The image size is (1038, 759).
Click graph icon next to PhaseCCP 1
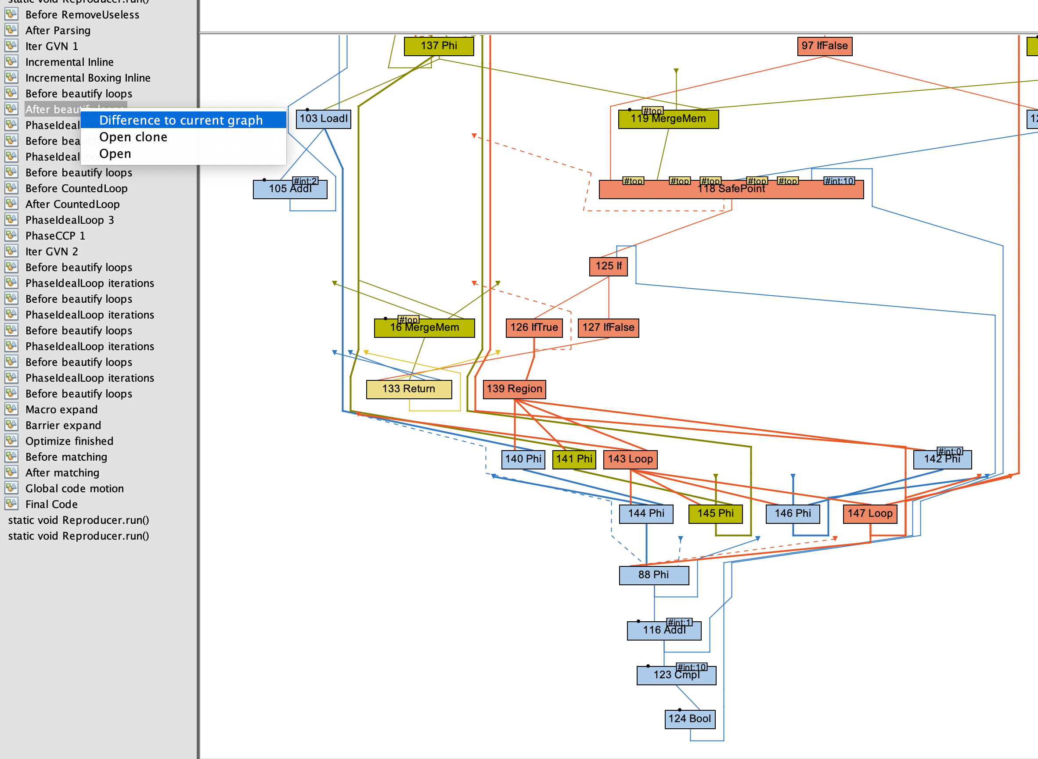pos(11,235)
